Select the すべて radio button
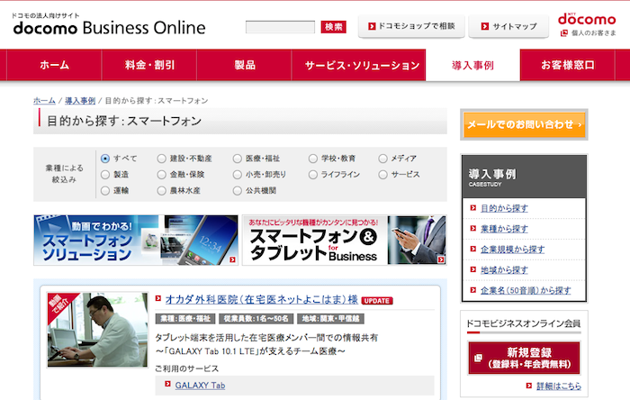This screenshot has width=630, height=400. (105, 159)
